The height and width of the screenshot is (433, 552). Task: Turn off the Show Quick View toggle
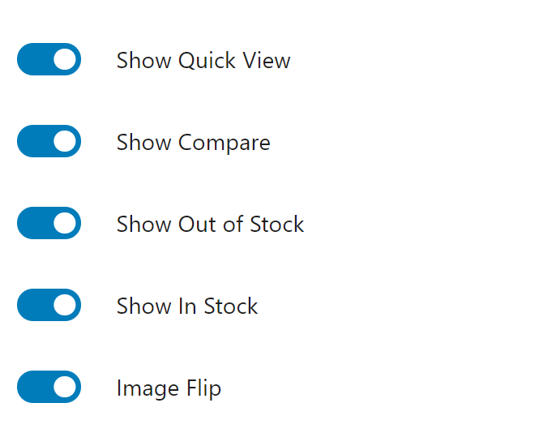(49, 60)
